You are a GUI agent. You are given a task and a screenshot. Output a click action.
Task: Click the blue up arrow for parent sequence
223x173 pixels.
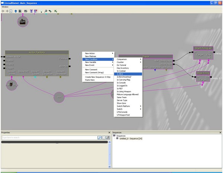pos(16,11)
